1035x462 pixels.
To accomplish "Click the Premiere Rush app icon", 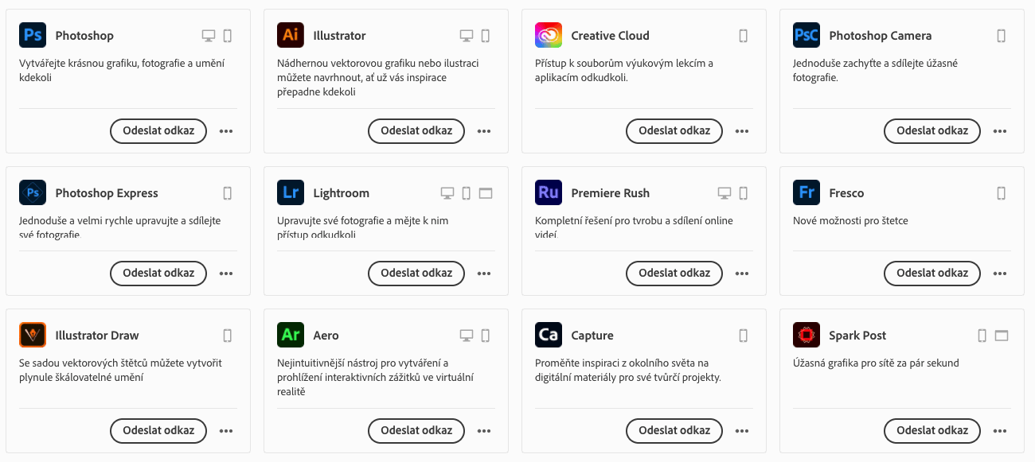I will point(549,193).
